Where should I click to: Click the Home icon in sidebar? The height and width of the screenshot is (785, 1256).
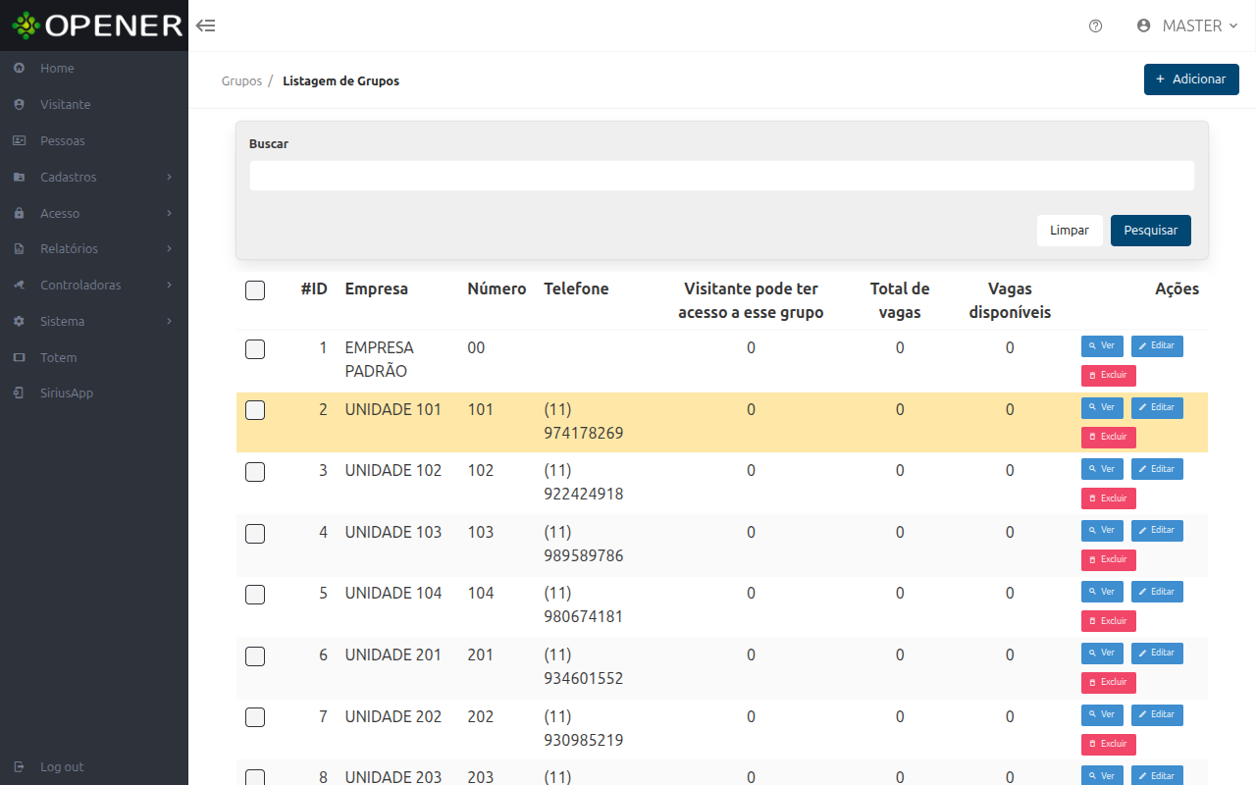click(x=19, y=69)
